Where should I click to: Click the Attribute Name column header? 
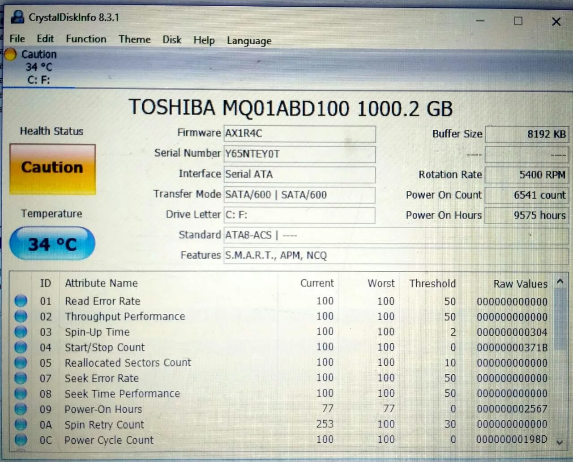click(x=101, y=283)
